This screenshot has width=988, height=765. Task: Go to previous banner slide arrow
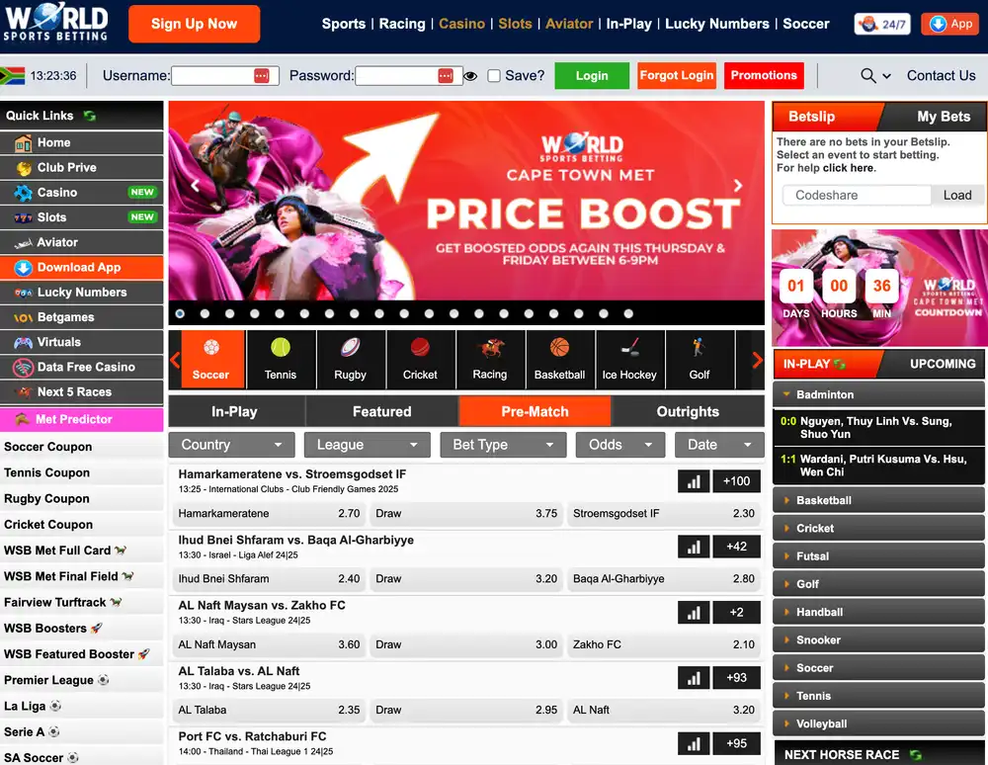196,185
